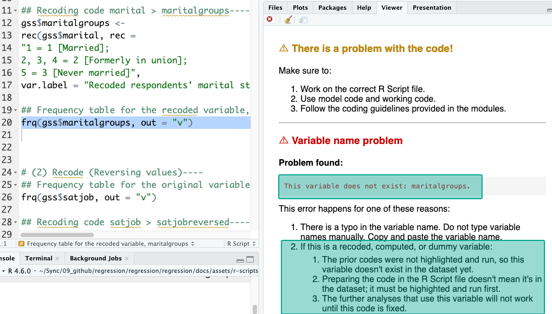Open the Background Jobs tab
This screenshot has width=552, height=314.
[96, 258]
